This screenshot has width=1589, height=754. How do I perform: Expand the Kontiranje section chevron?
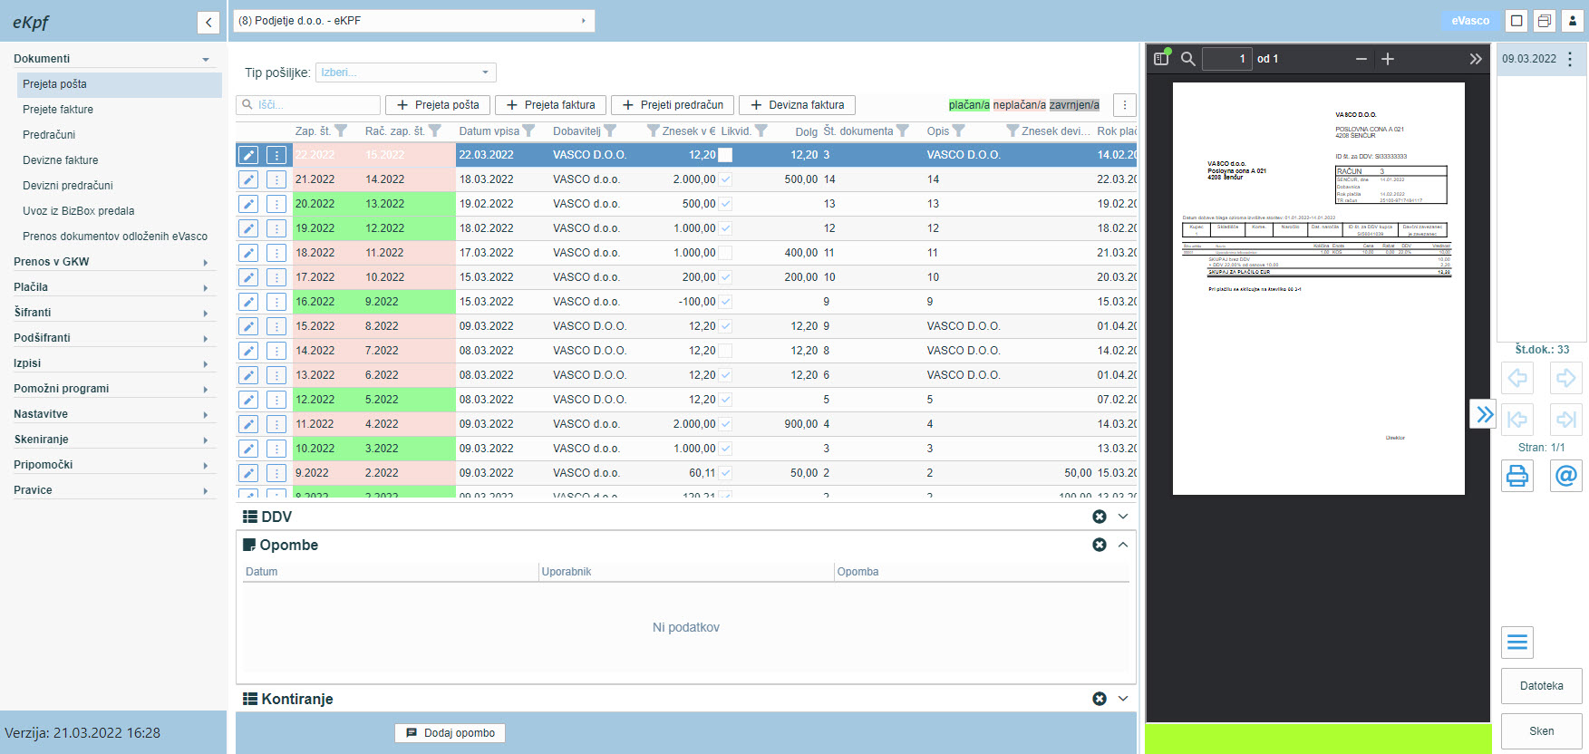pos(1123,699)
